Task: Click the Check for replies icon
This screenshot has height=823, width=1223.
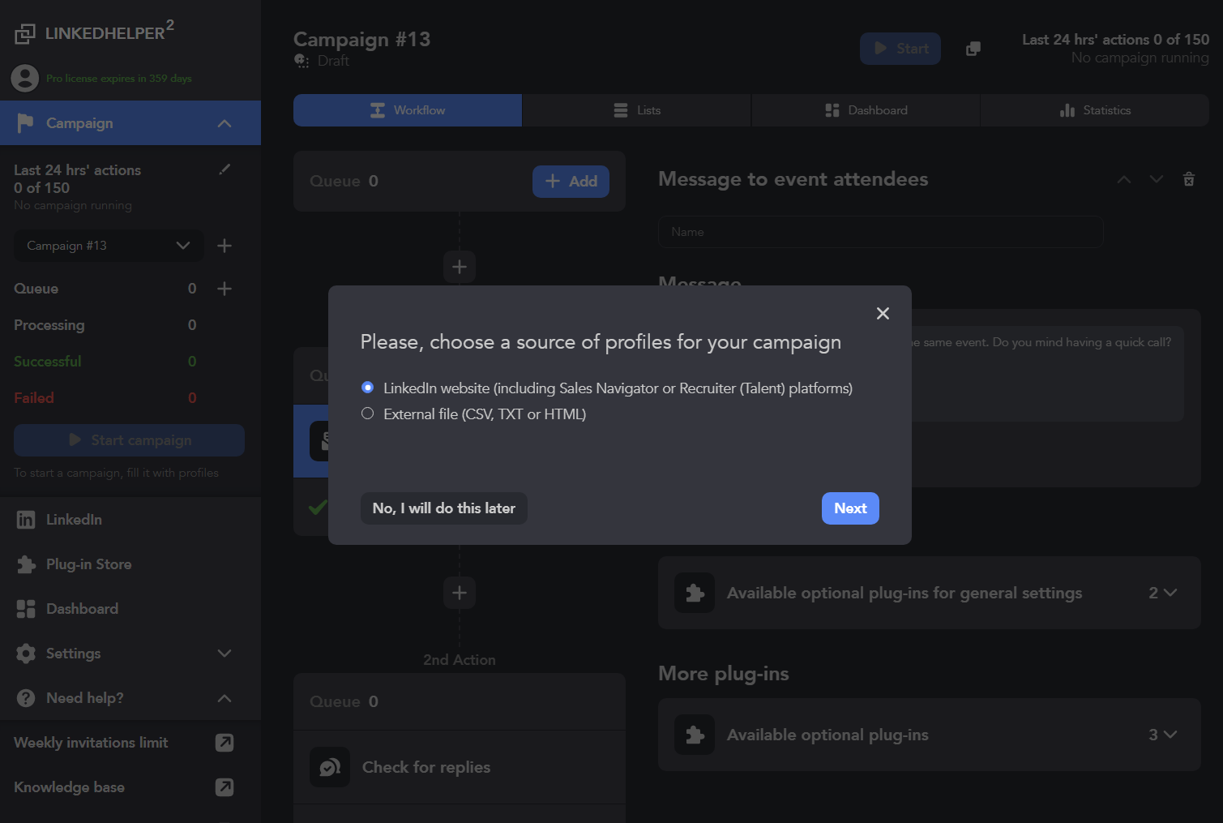Action: point(330,767)
